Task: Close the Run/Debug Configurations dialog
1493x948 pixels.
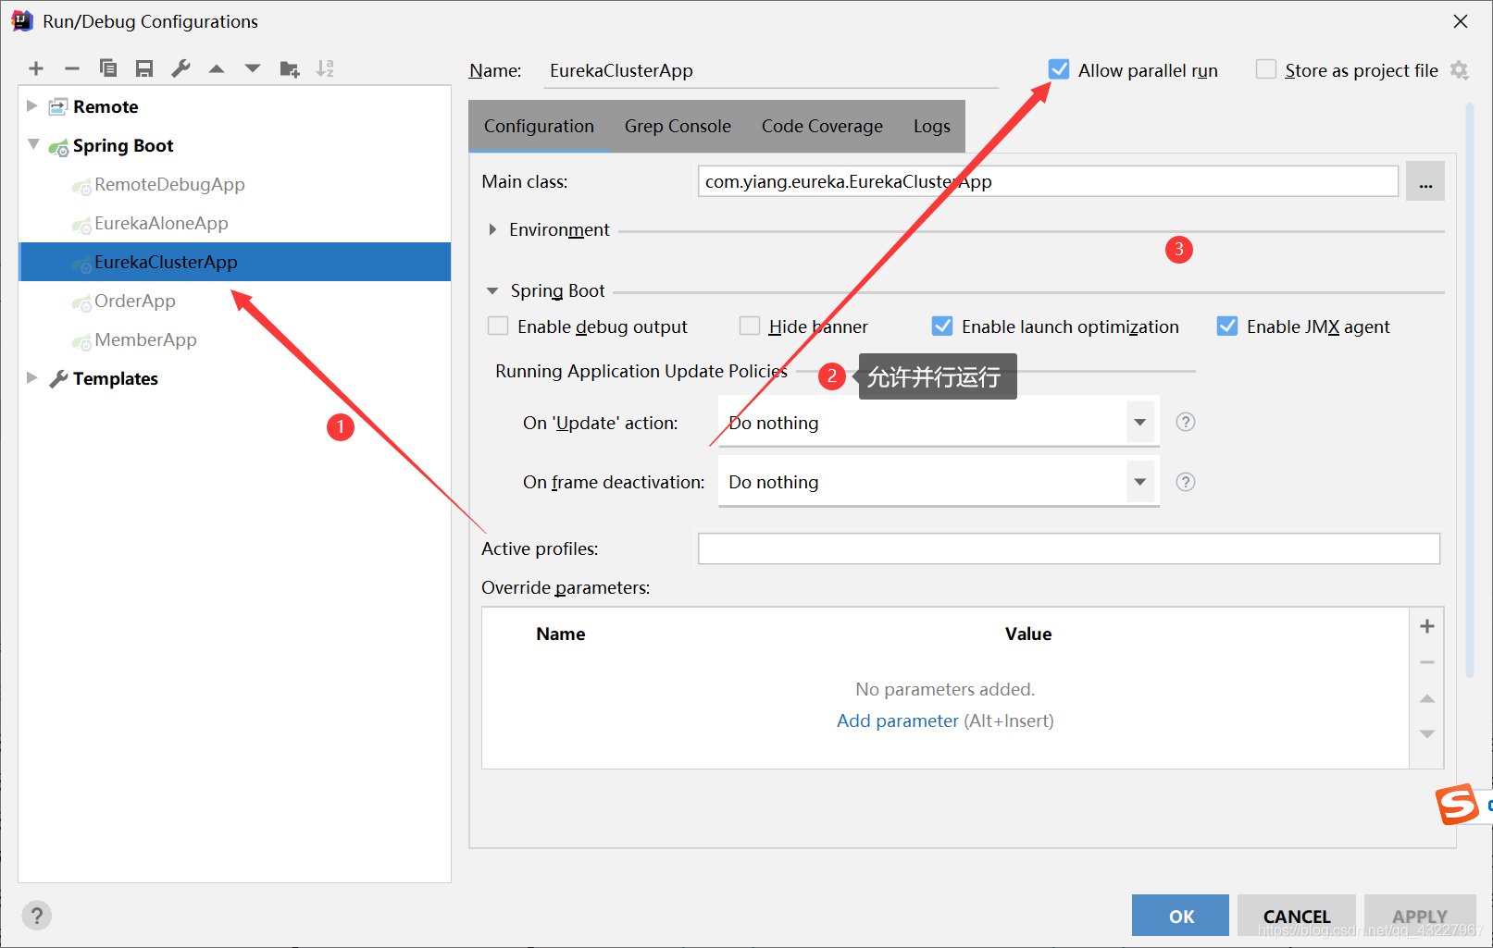Action: coord(1461,21)
